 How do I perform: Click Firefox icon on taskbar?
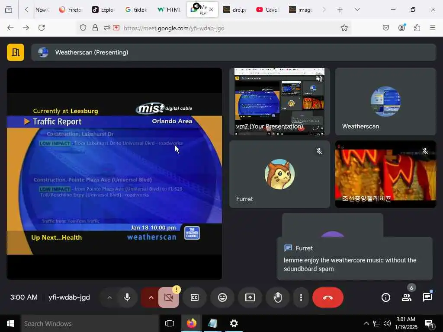point(191,323)
